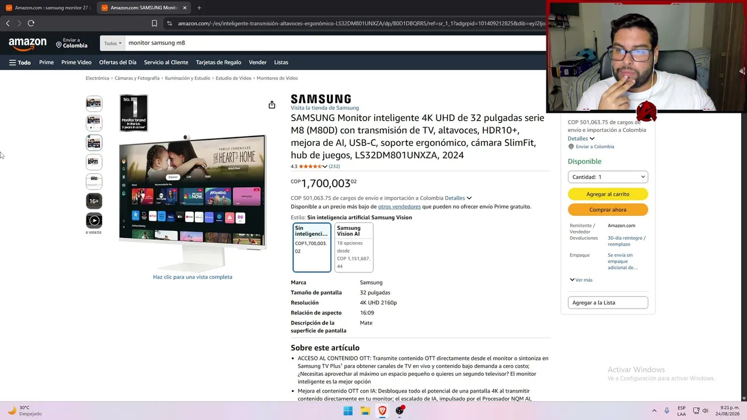Open Servicio al Cliente

click(x=166, y=62)
